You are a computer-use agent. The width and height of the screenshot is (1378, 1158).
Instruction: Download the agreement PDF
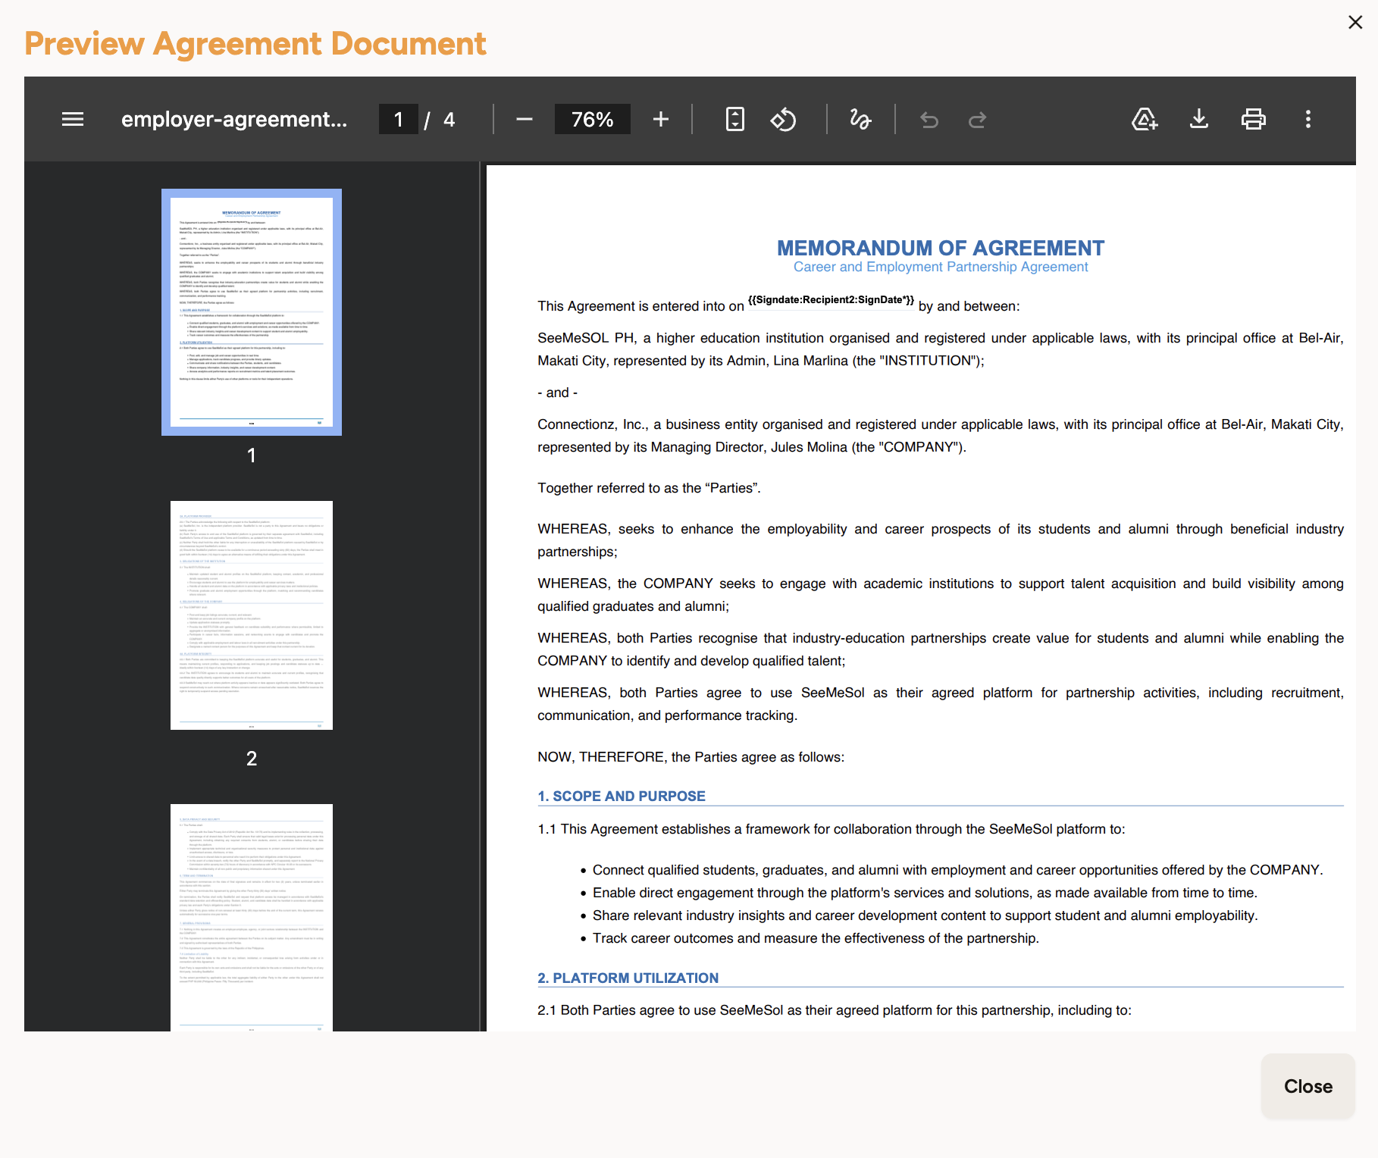[1198, 119]
